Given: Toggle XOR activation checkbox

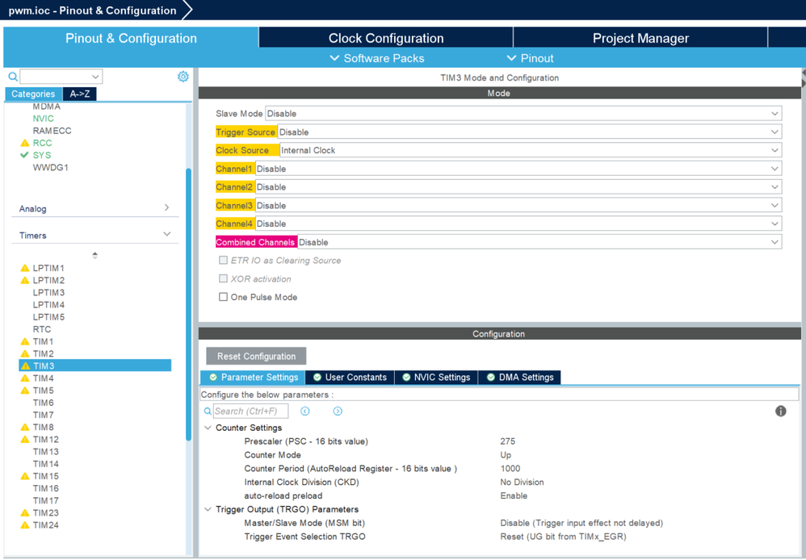Looking at the screenshot, I should [x=223, y=278].
